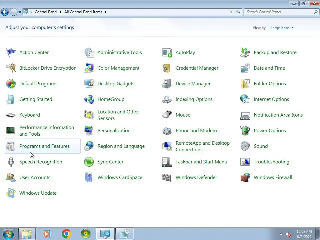This screenshot has height=240, width=320.
Task: Click the Sync Center green icon
Action: pyautogui.click(x=89, y=162)
